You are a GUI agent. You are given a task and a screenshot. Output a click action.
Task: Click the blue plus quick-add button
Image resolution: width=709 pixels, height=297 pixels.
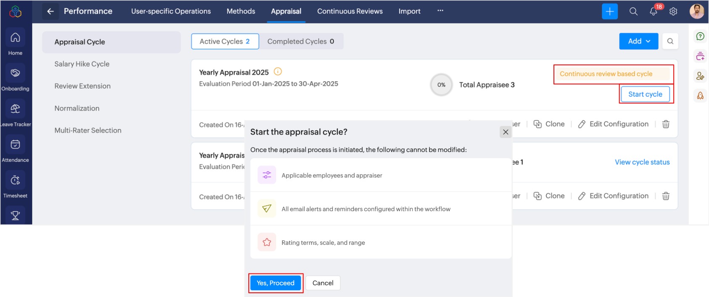(610, 11)
